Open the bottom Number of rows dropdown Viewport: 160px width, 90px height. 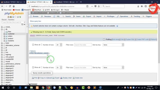[x=59, y=67]
